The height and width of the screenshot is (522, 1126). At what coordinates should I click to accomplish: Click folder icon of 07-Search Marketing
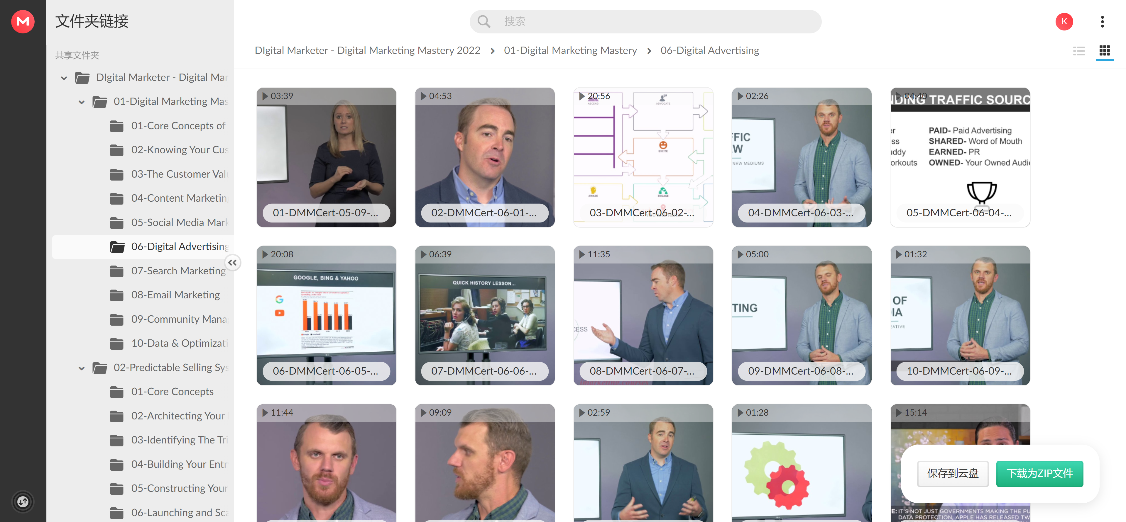point(116,271)
